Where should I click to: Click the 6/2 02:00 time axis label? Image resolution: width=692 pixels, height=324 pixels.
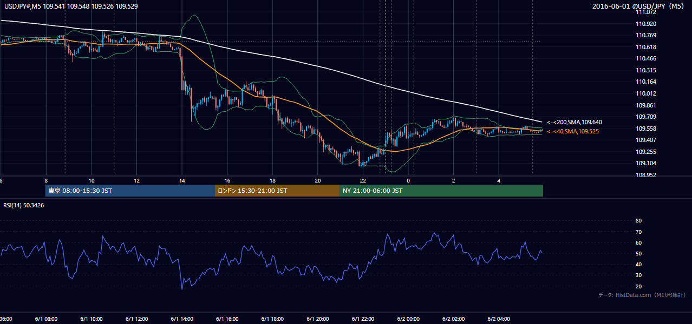pyautogui.click(x=454, y=319)
